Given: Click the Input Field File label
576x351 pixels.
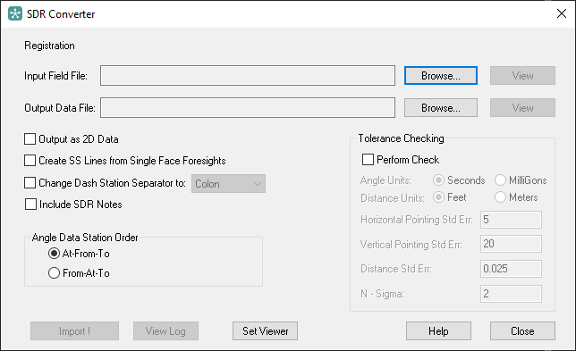Looking at the screenshot, I should [55, 76].
